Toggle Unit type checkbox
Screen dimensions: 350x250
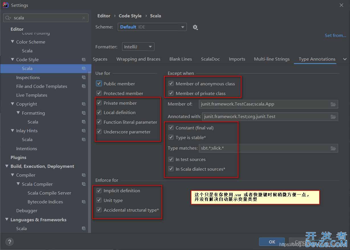pos(99,200)
